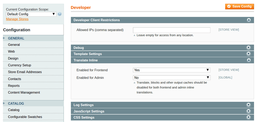Image resolution: width=257 pixels, height=122 pixels.
Task: Open Enabled for Admin dropdown
Action: click(172, 78)
